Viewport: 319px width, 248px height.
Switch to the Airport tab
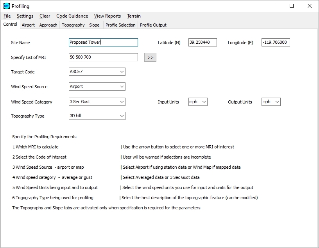coord(28,25)
